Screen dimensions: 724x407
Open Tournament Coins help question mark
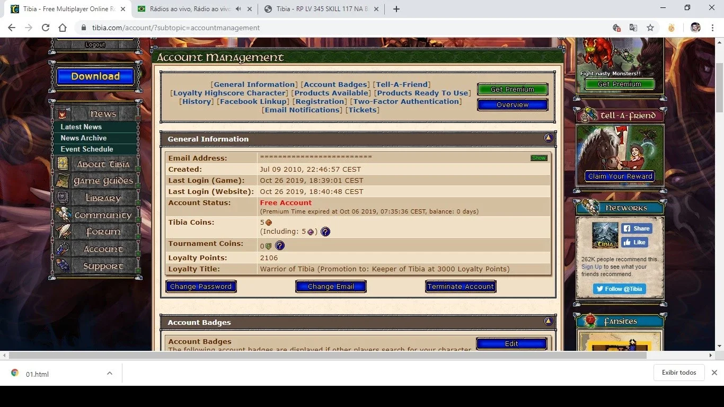click(280, 245)
